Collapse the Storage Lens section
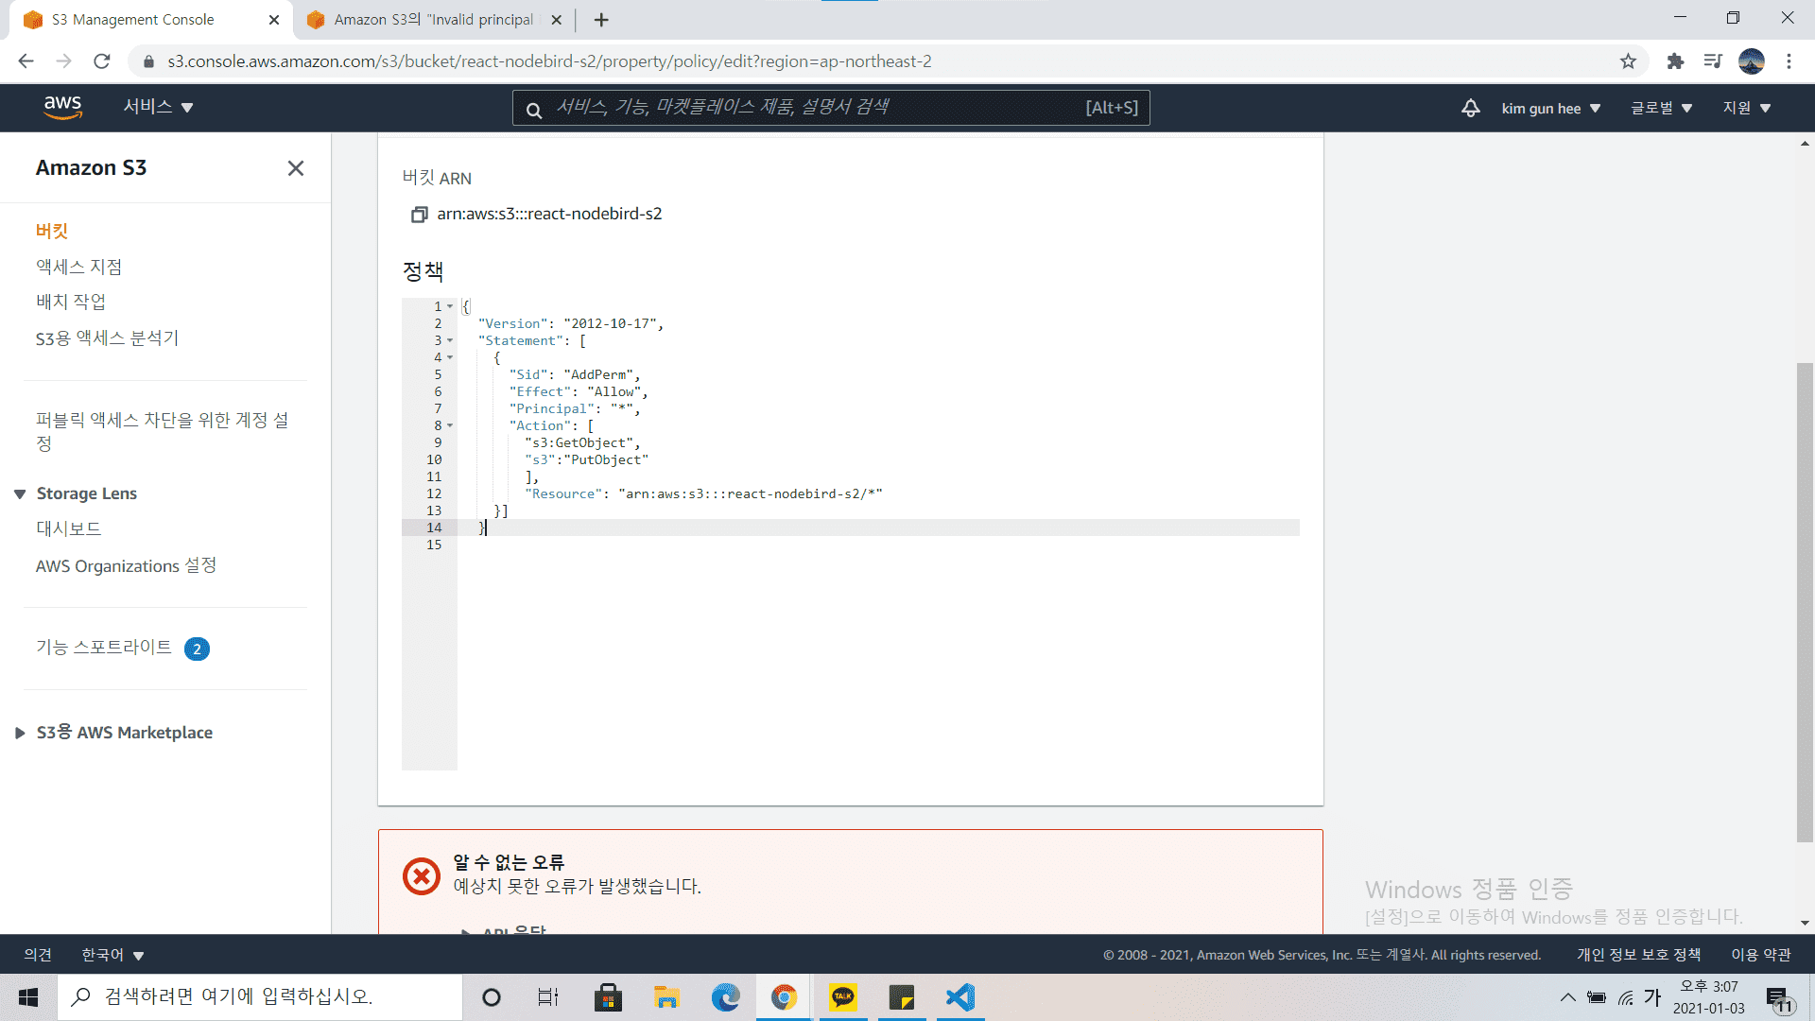 pyautogui.click(x=20, y=493)
